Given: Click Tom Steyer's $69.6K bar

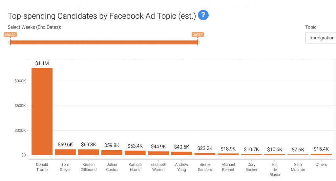Looking at the screenshot, I should tap(65, 152).
